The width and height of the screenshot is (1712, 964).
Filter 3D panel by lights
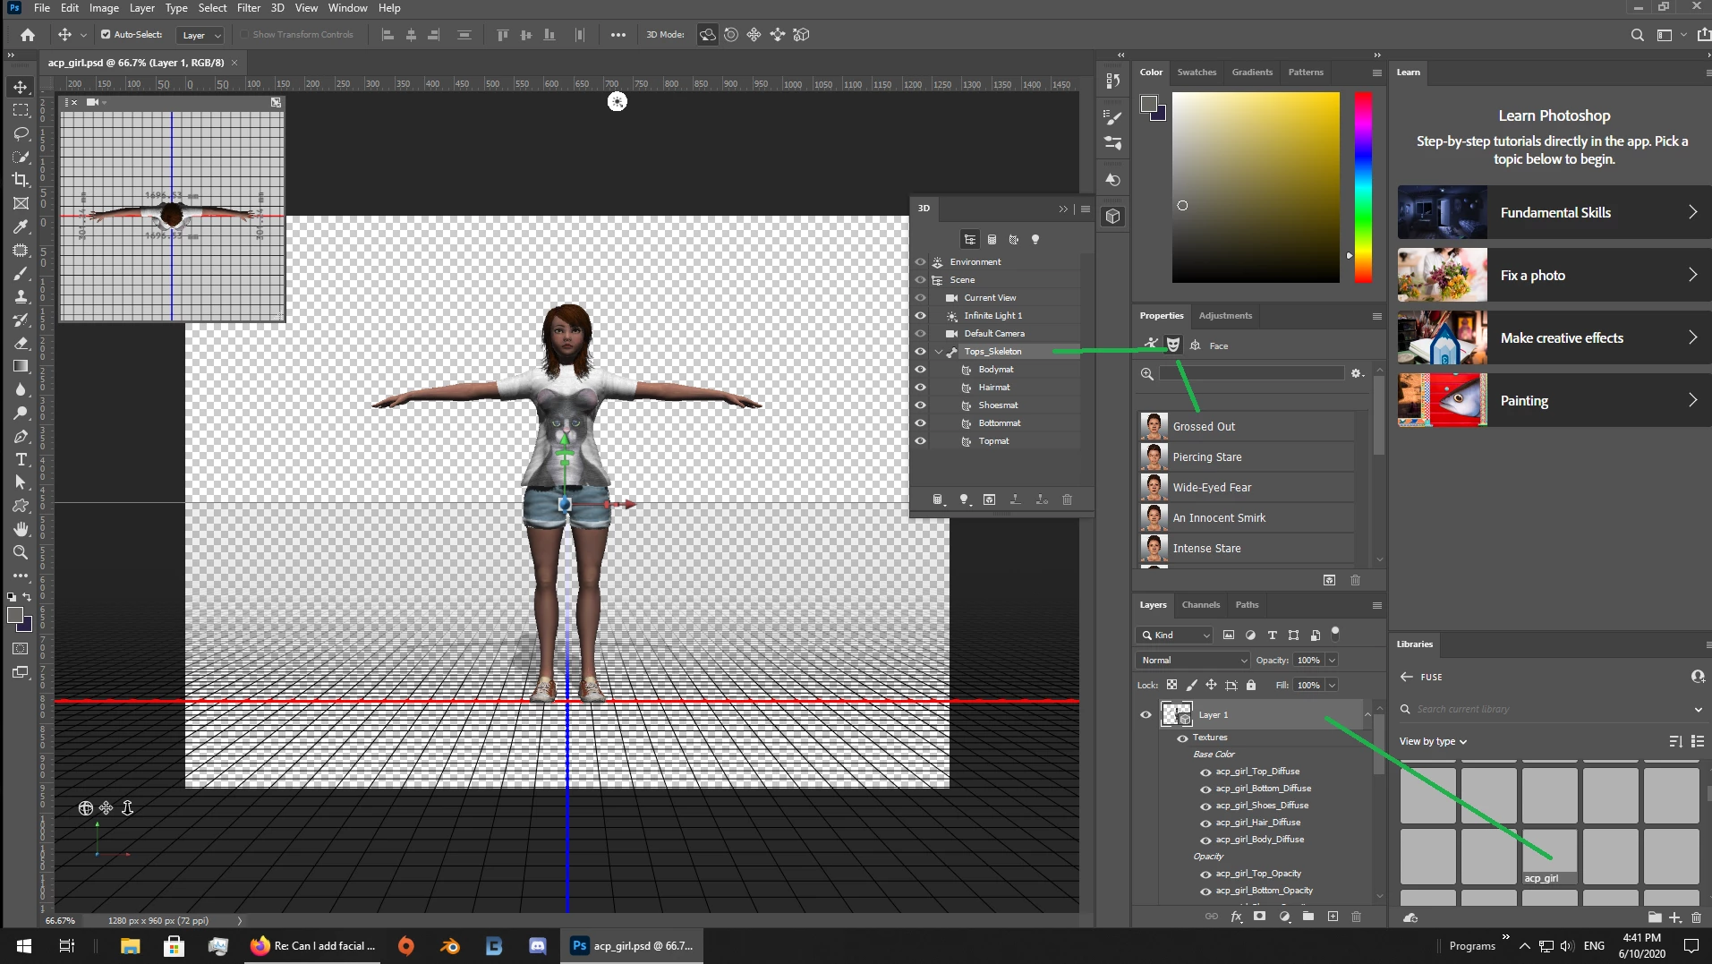1035,240
